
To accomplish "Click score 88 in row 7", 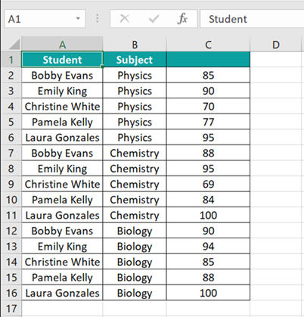I will (x=208, y=153).
